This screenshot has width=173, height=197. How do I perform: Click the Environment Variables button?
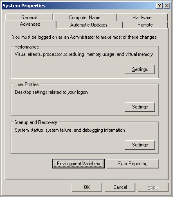pos(79,164)
